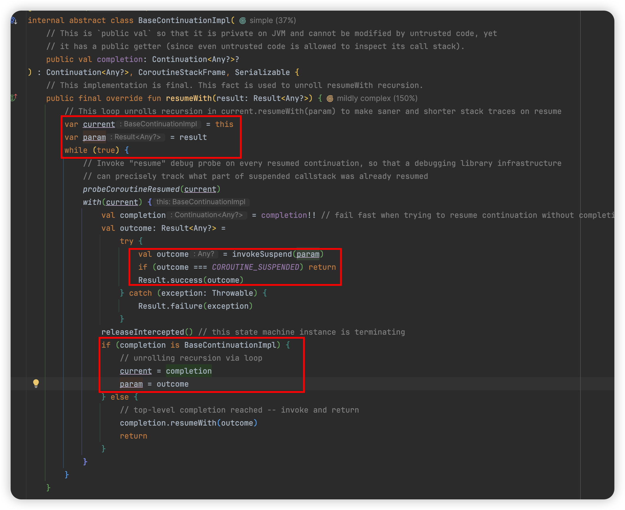625x510 pixels.
Task: Click the implements gutter marker beside resumeWith
Action: [14, 97]
